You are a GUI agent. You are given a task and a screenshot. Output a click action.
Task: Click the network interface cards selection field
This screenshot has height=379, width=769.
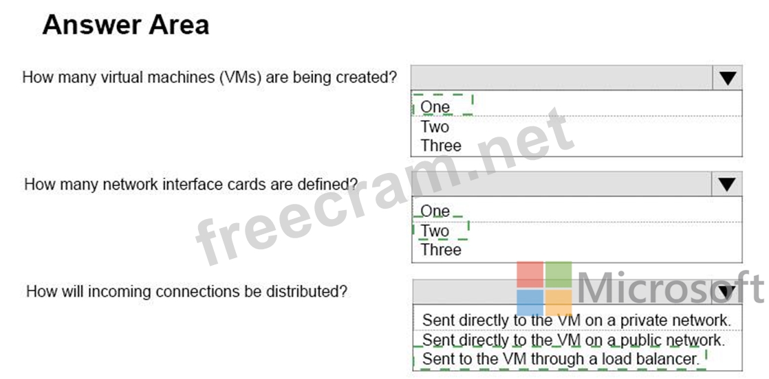pyautogui.click(x=562, y=184)
